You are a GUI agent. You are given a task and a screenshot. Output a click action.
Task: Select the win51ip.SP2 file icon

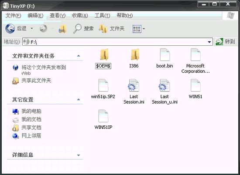(x=103, y=85)
